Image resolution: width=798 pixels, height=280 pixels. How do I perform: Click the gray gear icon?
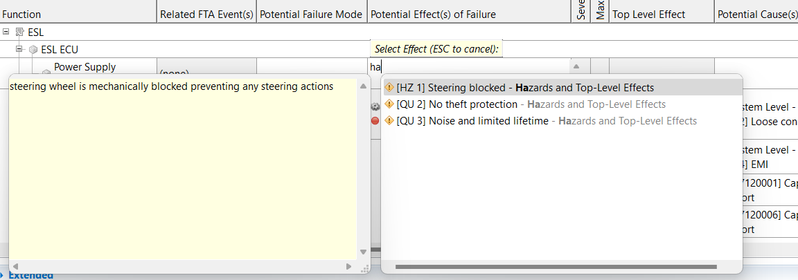(375, 106)
